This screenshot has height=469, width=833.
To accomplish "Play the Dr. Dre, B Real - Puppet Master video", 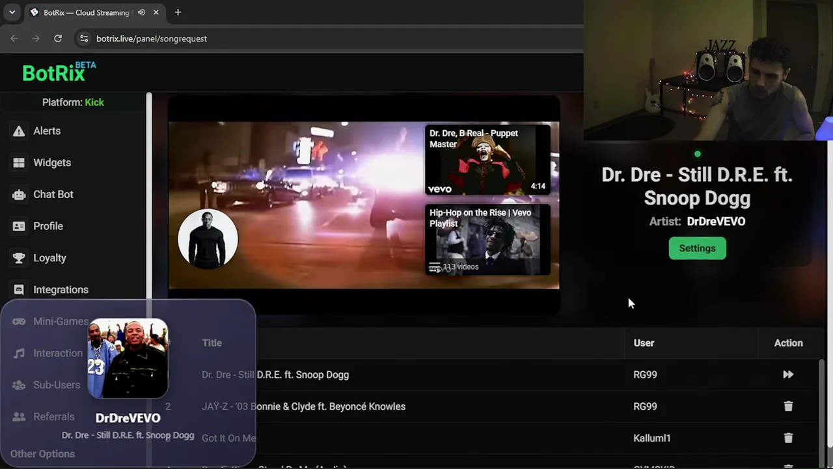I will coord(487,160).
